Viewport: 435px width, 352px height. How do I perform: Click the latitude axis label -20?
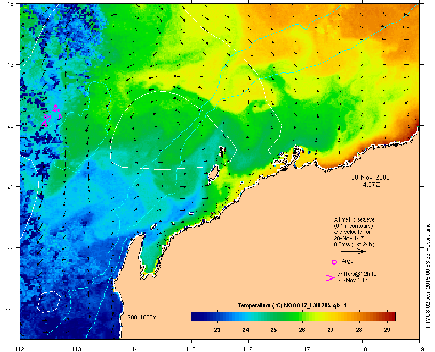pyautogui.click(x=9, y=126)
